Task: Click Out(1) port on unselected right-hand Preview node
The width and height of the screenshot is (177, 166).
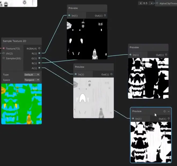Action: tap(166, 55)
